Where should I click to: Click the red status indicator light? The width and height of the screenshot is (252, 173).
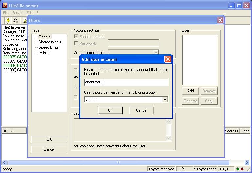(x=242, y=169)
